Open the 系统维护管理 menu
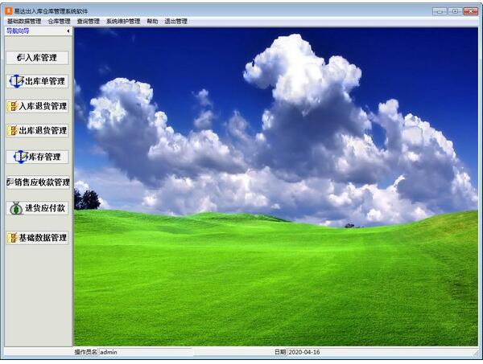The width and height of the screenshot is (483, 364). 124,22
